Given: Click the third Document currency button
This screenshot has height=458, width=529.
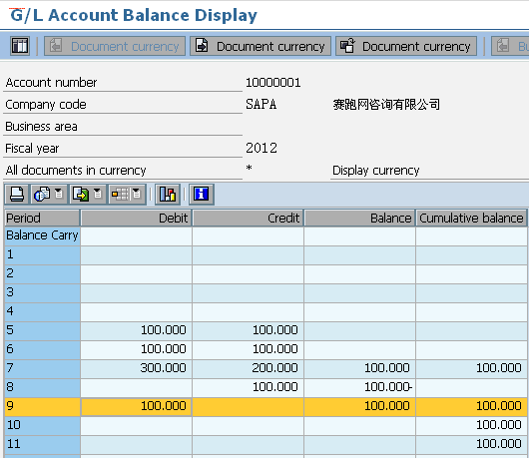Looking at the screenshot, I should tap(406, 46).
